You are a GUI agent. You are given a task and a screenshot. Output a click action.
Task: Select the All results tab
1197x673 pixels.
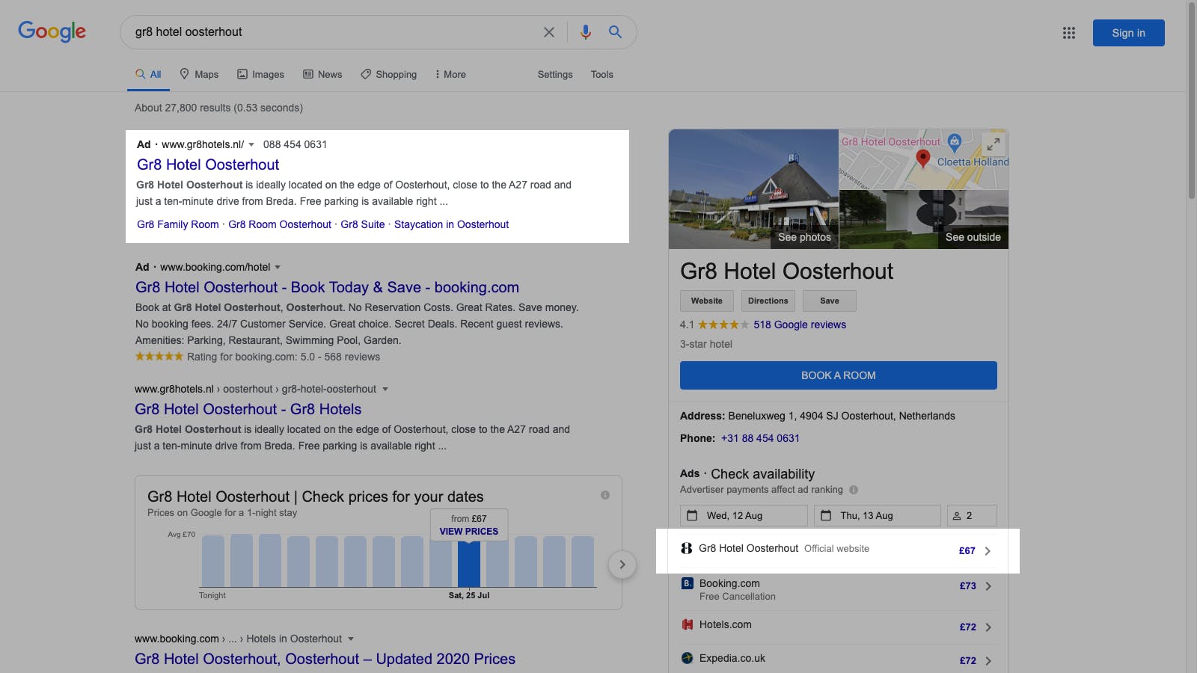tap(148, 74)
